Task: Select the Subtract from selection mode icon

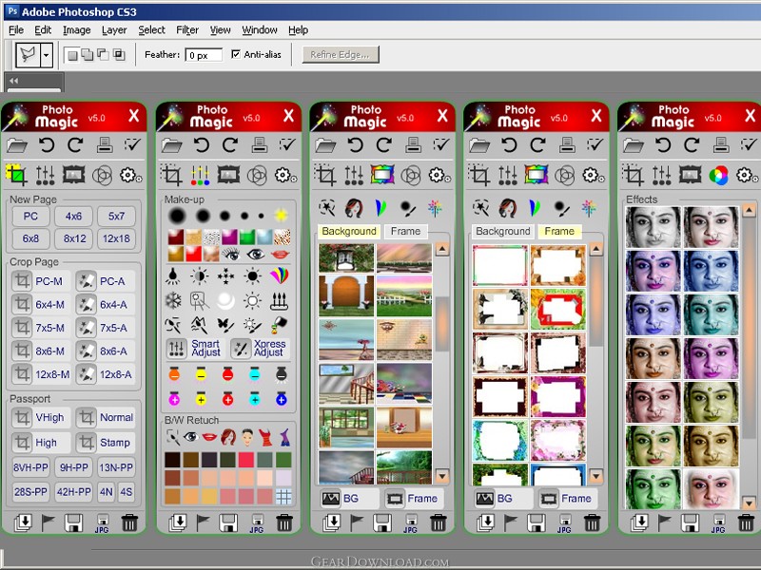Action: click(103, 54)
